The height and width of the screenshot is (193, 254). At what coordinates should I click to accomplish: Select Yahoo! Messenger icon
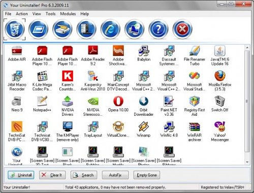tap(220, 126)
